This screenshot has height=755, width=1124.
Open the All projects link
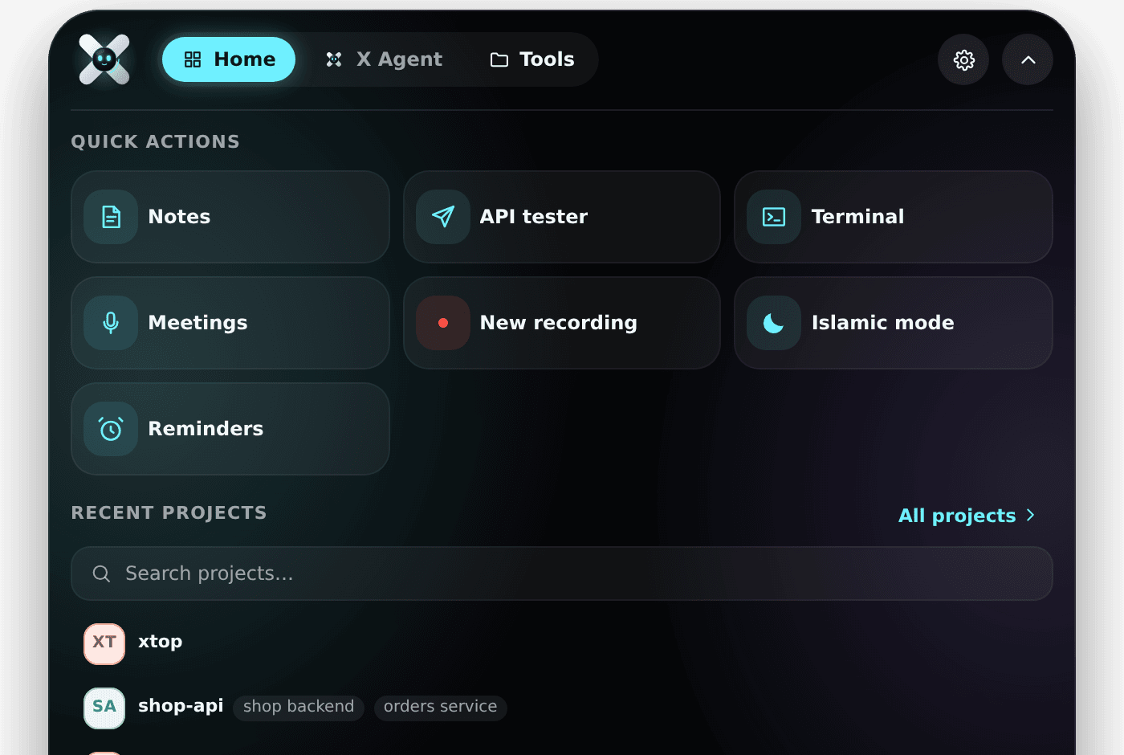(x=967, y=516)
